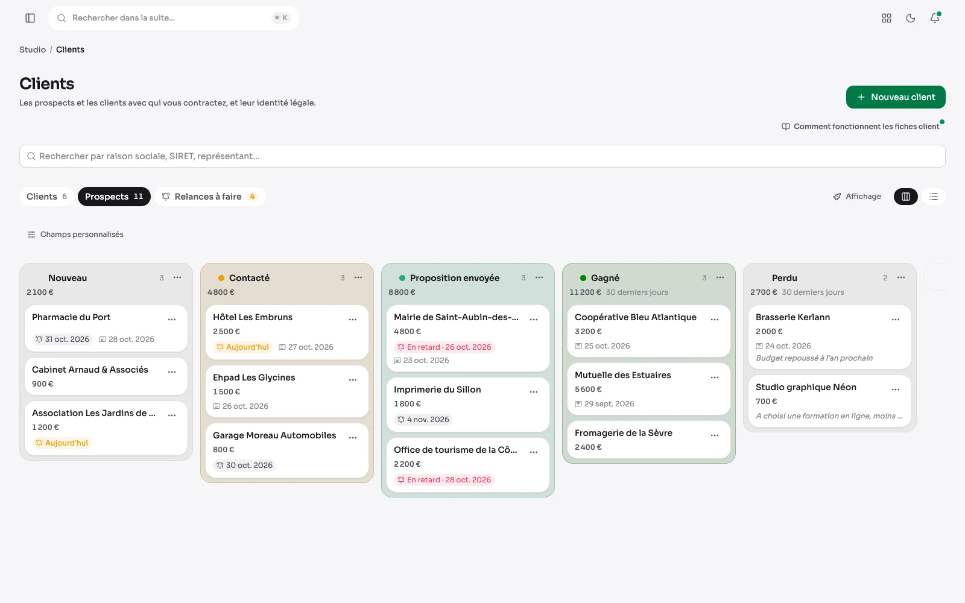Select the Clients tab
This screenshot has height=603, width=965.
(46, 197)
